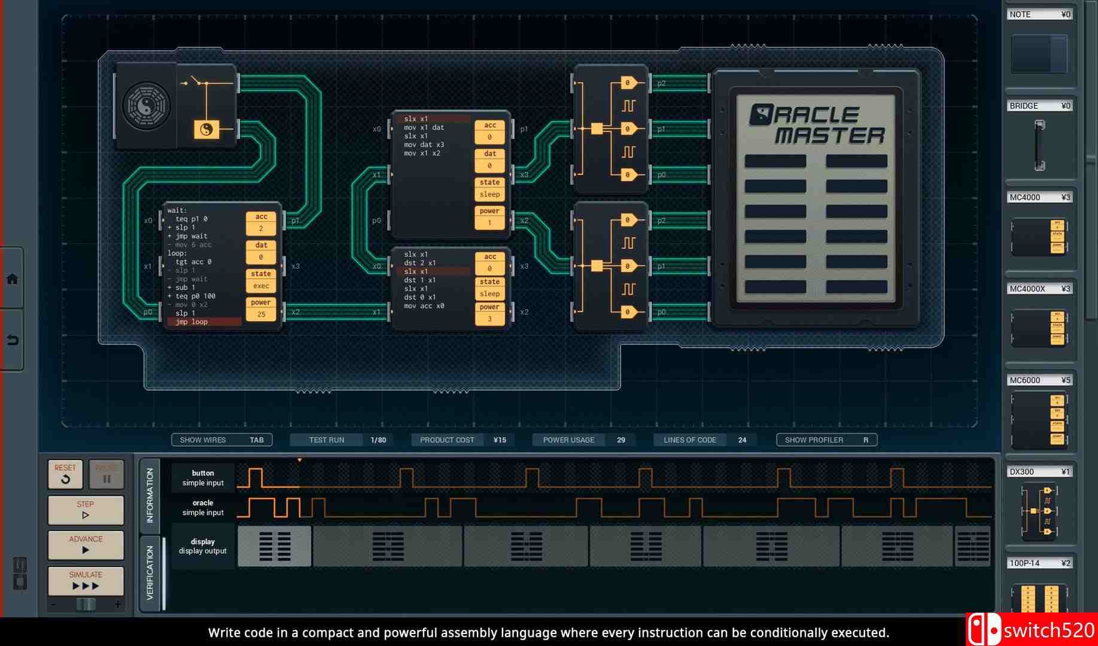Image resolution: width=1098 pixels, height=646 pixels.
Task: Click the undo arrow icon on left sidebar
Action: point(12,340)
